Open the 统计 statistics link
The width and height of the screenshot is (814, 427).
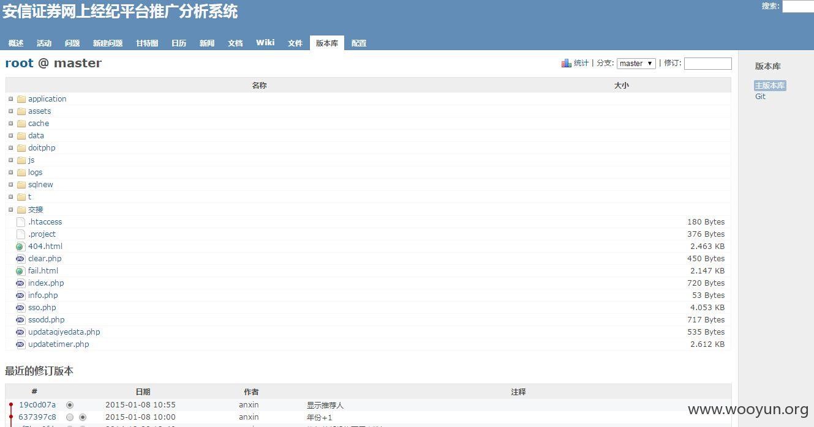(581, 63)
